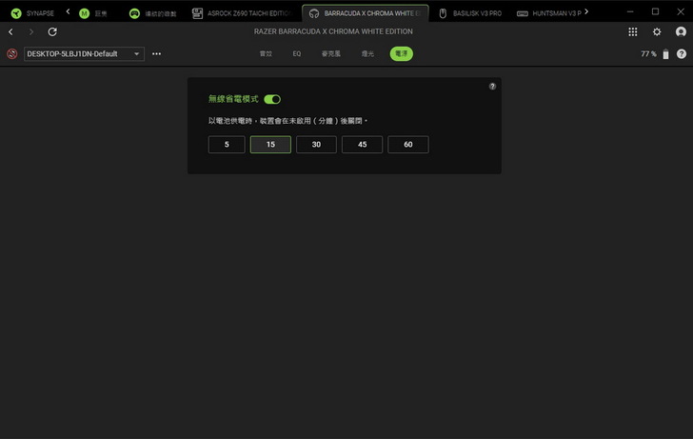Maximize the Synapse window
Viewport: 693px width, 439px height.
click(656, 12)
